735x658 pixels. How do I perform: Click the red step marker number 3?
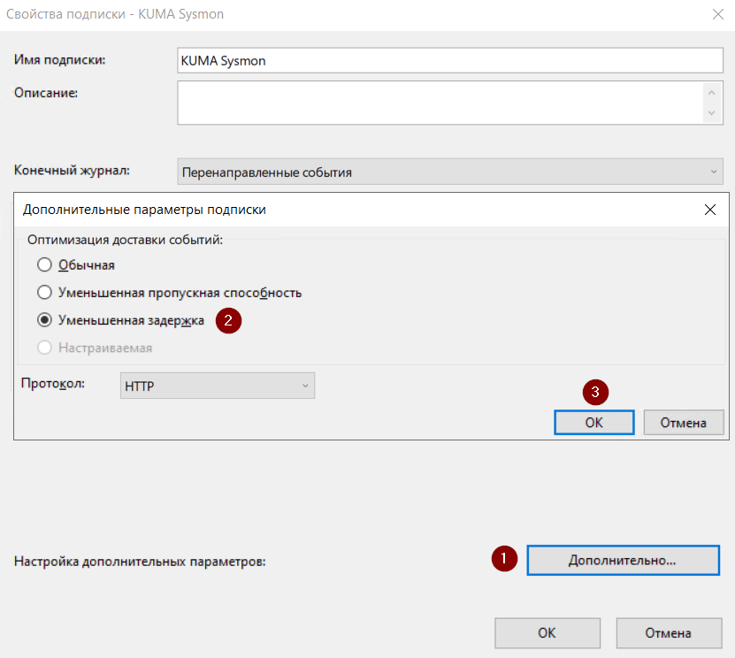[595, 391]
